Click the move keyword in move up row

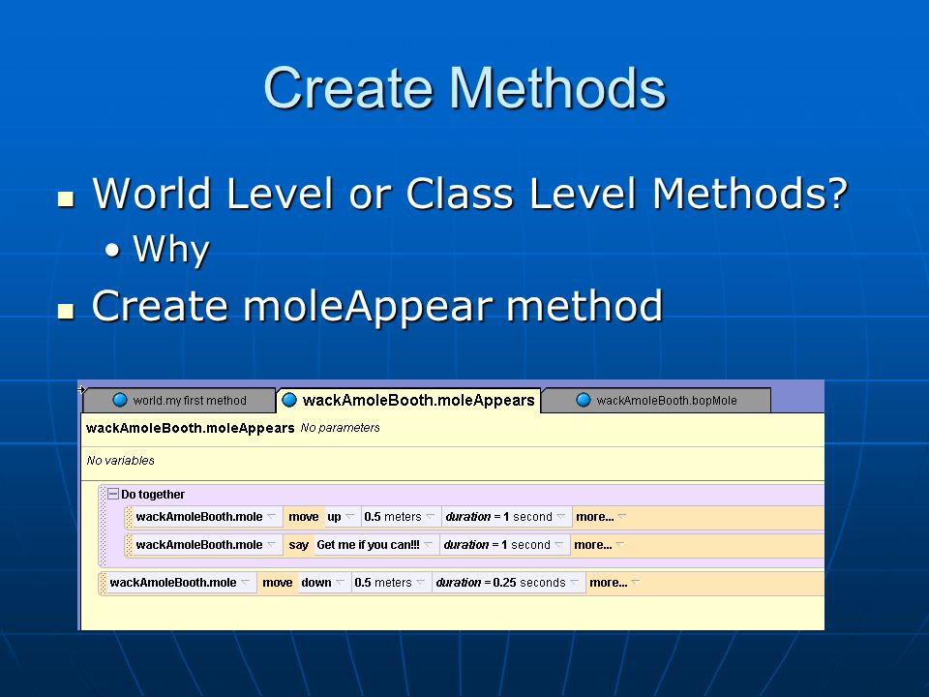303,517
